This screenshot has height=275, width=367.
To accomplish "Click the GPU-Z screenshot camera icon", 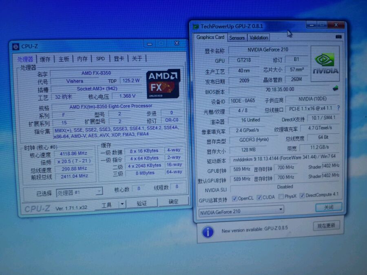I will (338, 37).
